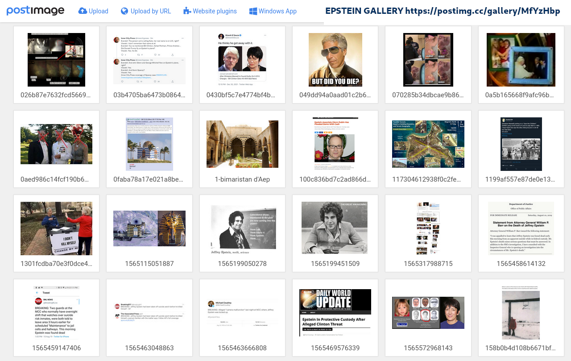Open the Upload link
The image size is (571, 361).
pos(98,11)
